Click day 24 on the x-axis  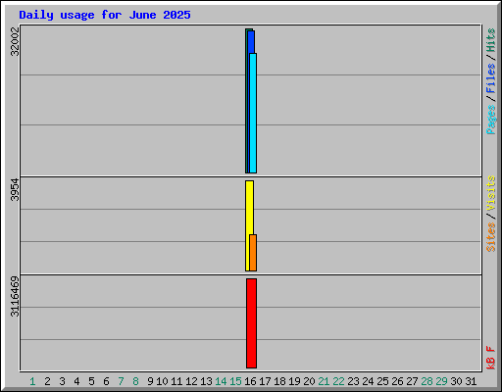(368, 381)
